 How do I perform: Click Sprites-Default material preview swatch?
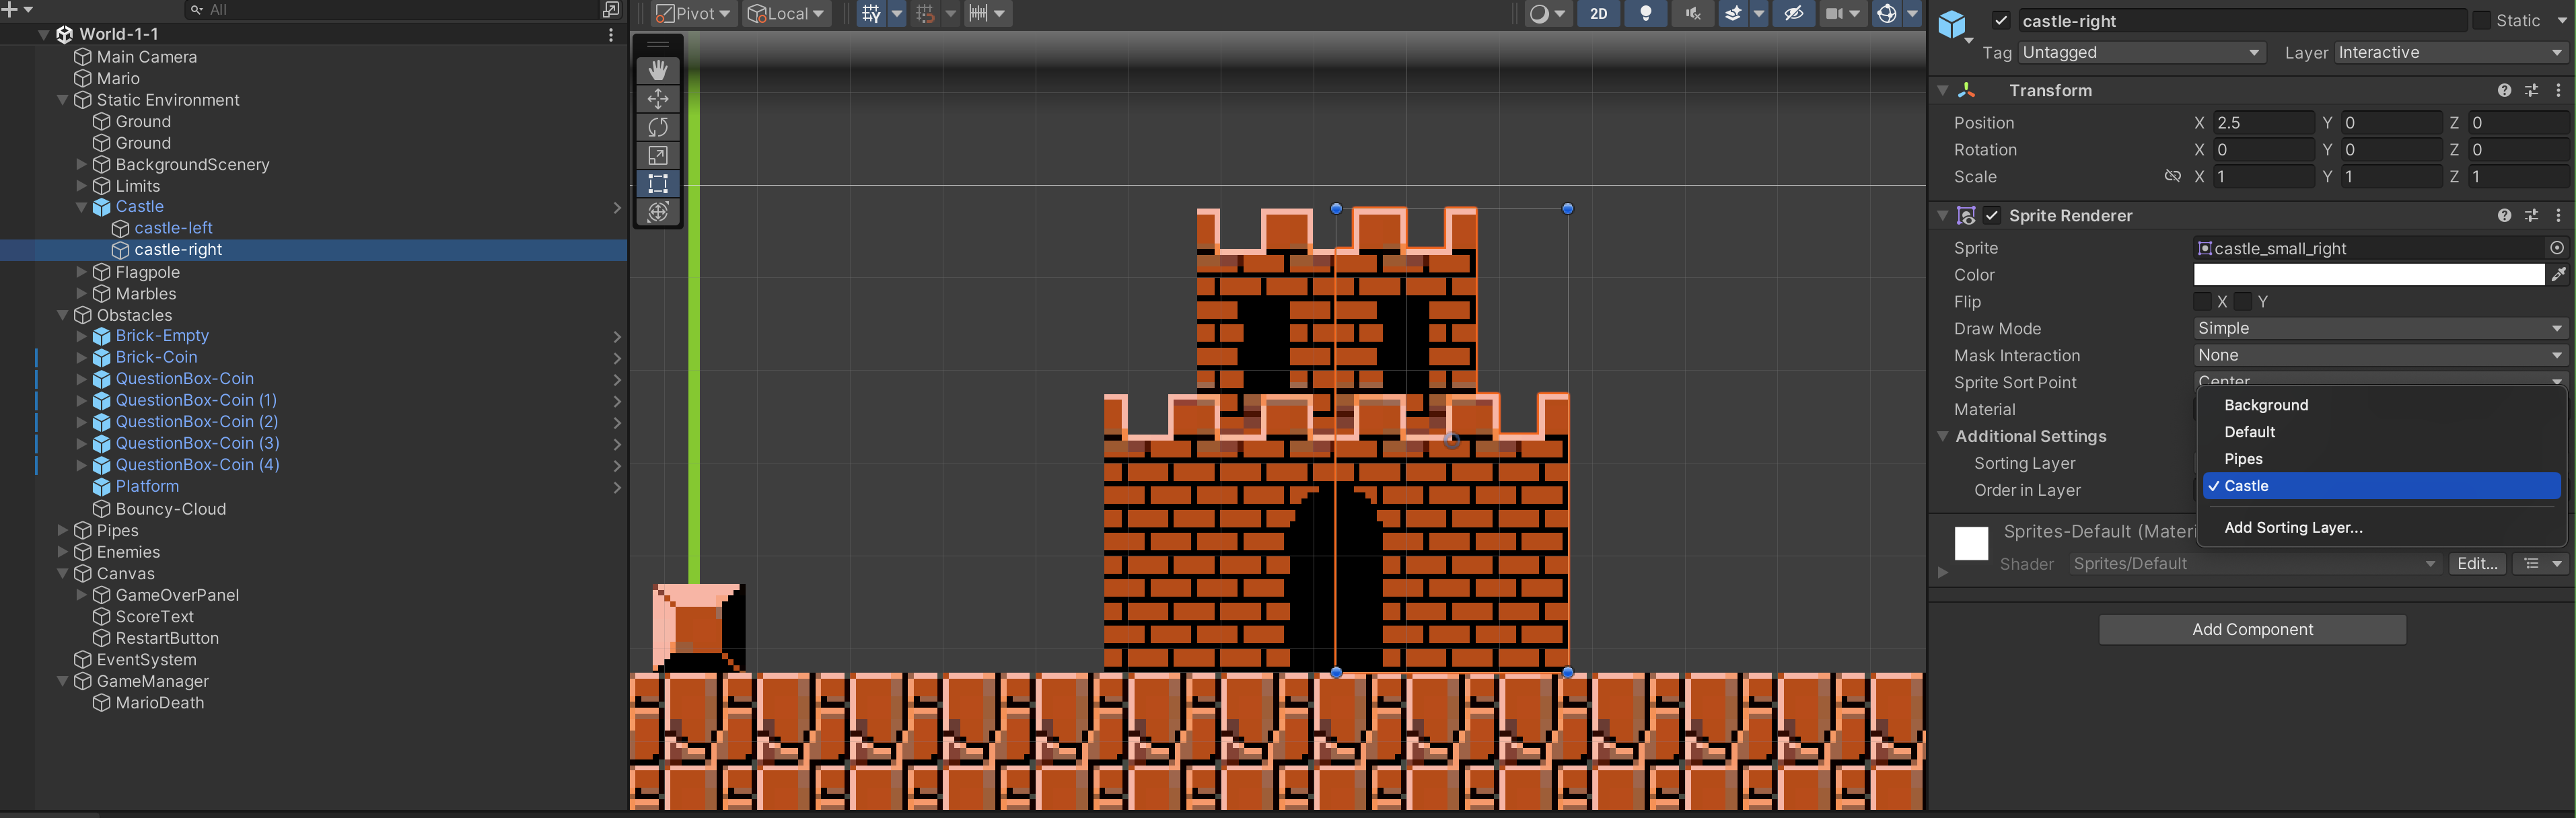(1971, 543)
